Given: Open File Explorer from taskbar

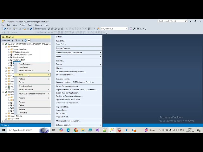Looking at the screenshot, I should (83, 130).
